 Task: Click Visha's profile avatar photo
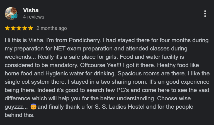[11, 14]
